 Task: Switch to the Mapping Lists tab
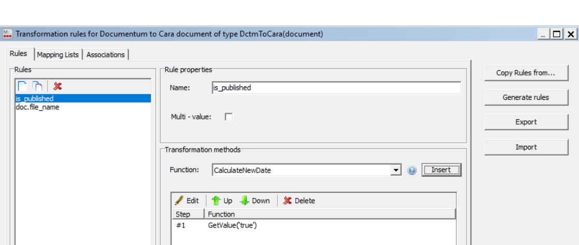(x=58, y=55)
